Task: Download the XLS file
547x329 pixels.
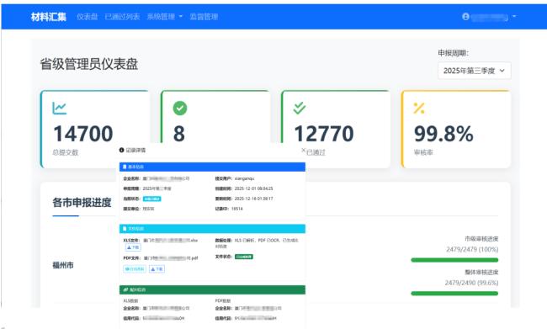Action: tap(133, 247)
